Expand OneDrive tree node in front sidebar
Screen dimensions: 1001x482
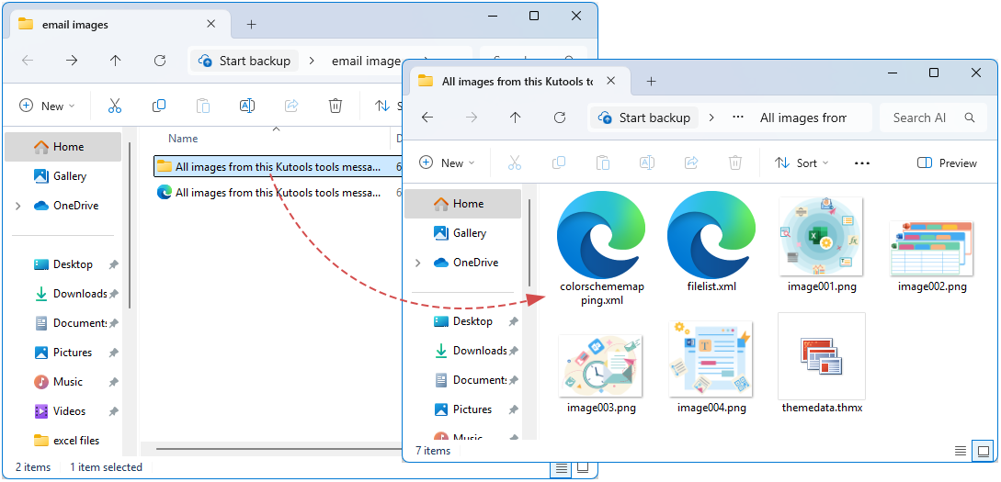(418, 263)
